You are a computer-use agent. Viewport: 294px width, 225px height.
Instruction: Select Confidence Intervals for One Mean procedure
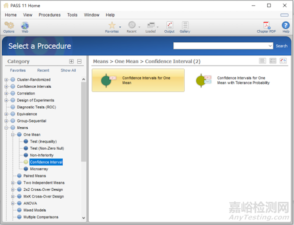coord(138,80)
